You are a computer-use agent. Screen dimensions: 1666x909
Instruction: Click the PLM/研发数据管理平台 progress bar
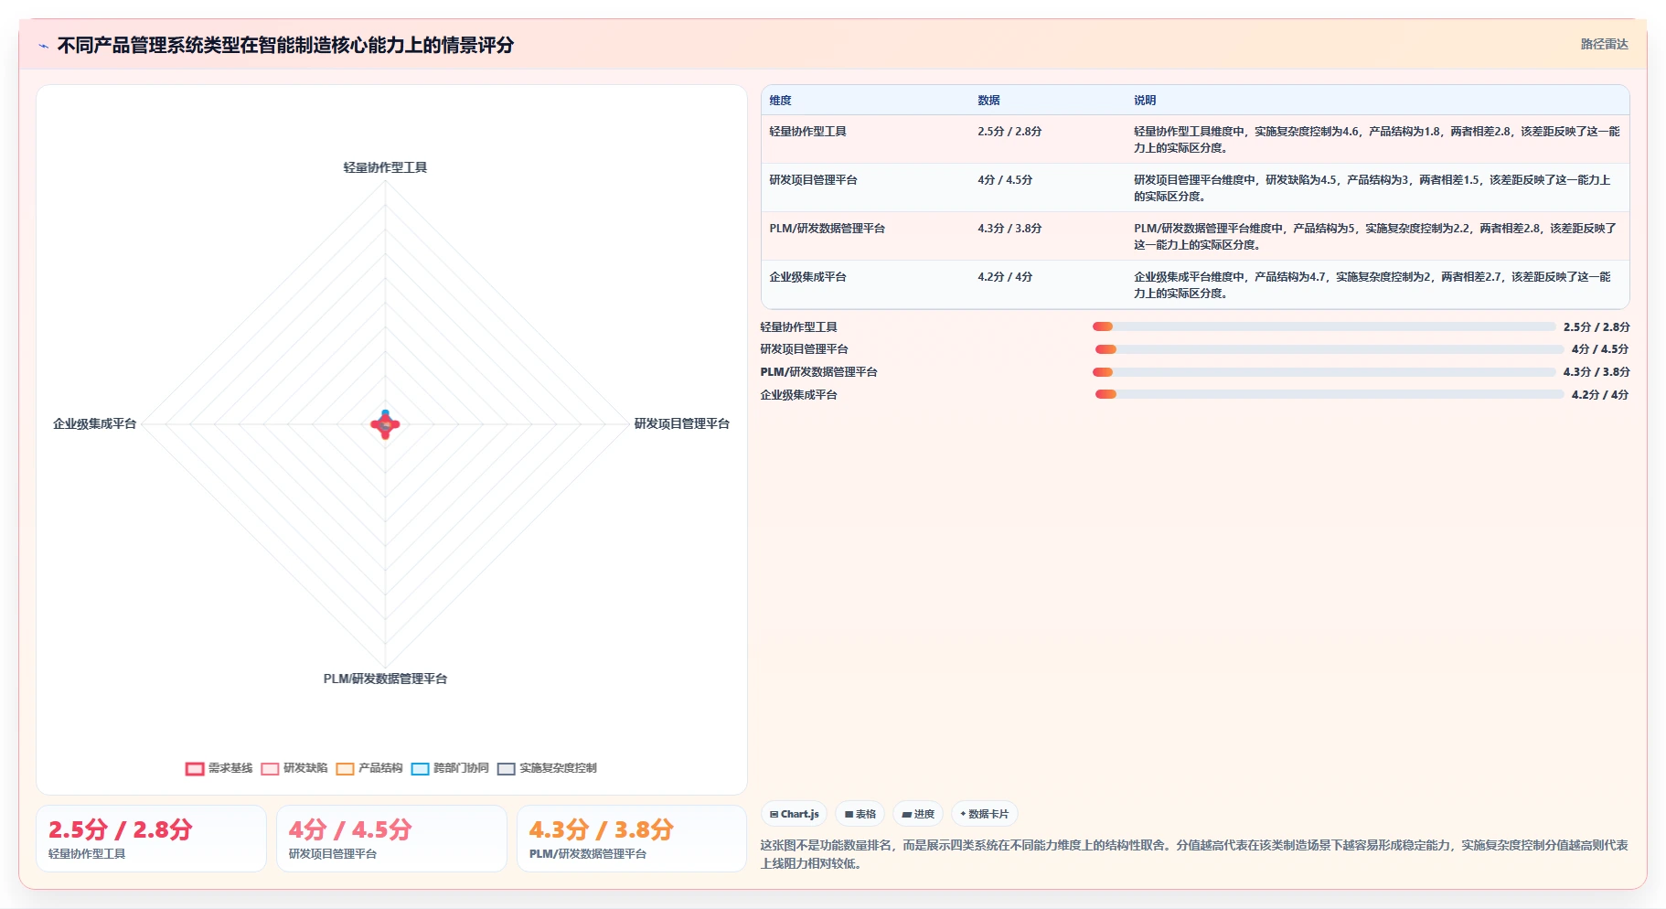pos(1324,372)
